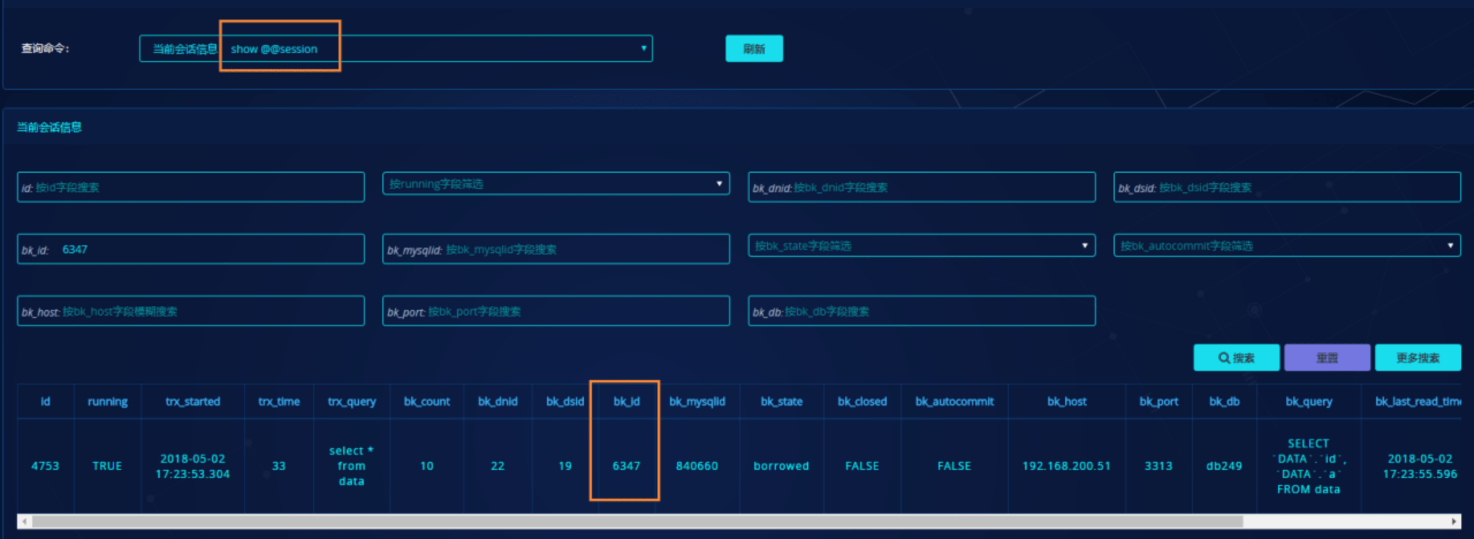The image size is (1474, 539).
Task: Focus the bk_mysqlid search field
Action: coord(556,249)
